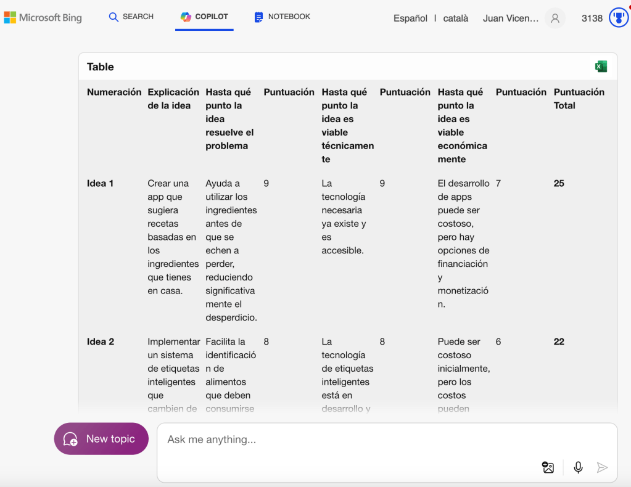Open the Juan Vicen... account name
The width and height of the screenshot is (631, 487).
coord(510,18)
